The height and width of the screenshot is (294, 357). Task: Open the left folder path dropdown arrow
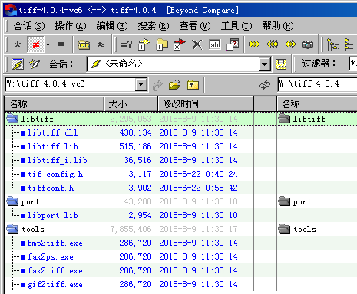[141, 84]
